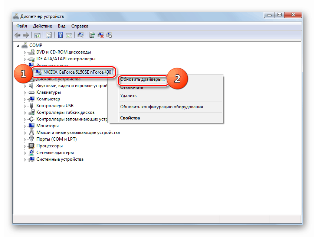Open the Properties toolbar icon
The image size is (315, 237).
click(x=49, y=35)
